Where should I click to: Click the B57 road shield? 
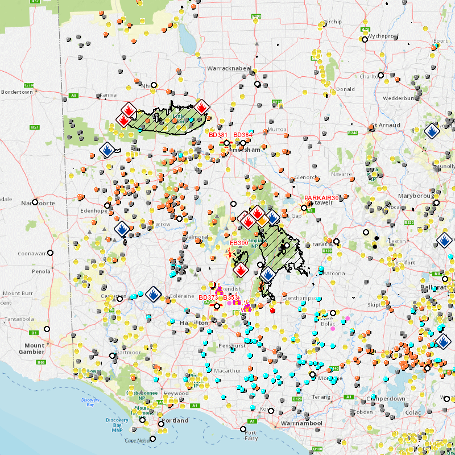pyautogui.click(x=35, y=127)
